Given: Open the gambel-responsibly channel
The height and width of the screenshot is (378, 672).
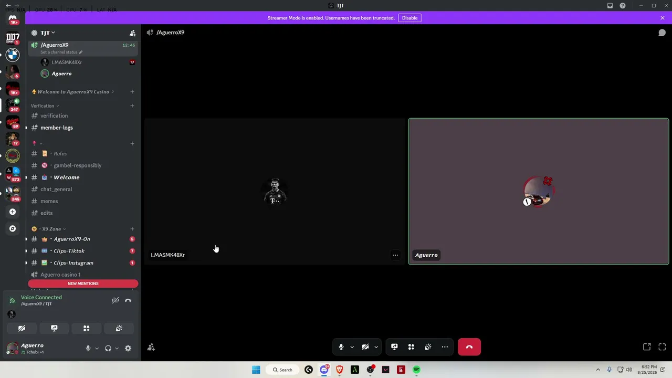Looking at the screenshot, I should [x=82, y=165].
